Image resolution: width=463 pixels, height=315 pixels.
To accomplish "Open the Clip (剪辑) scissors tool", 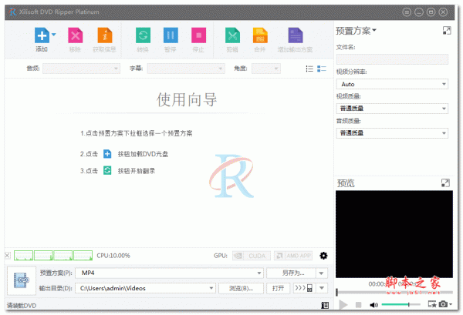I will (x=232, y=35).
